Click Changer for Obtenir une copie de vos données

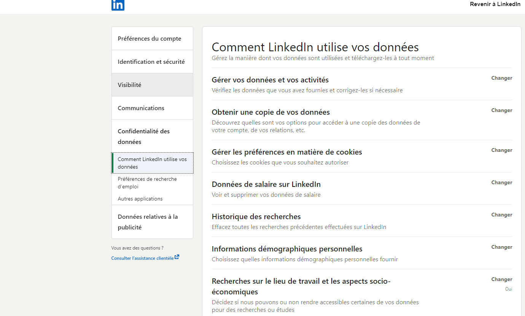tap(501, 110)
